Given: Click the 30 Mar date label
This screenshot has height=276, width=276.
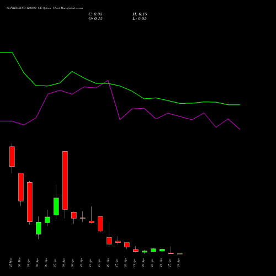Looking at the screenshot, I should pyautogui.click(x=19, y=263).
